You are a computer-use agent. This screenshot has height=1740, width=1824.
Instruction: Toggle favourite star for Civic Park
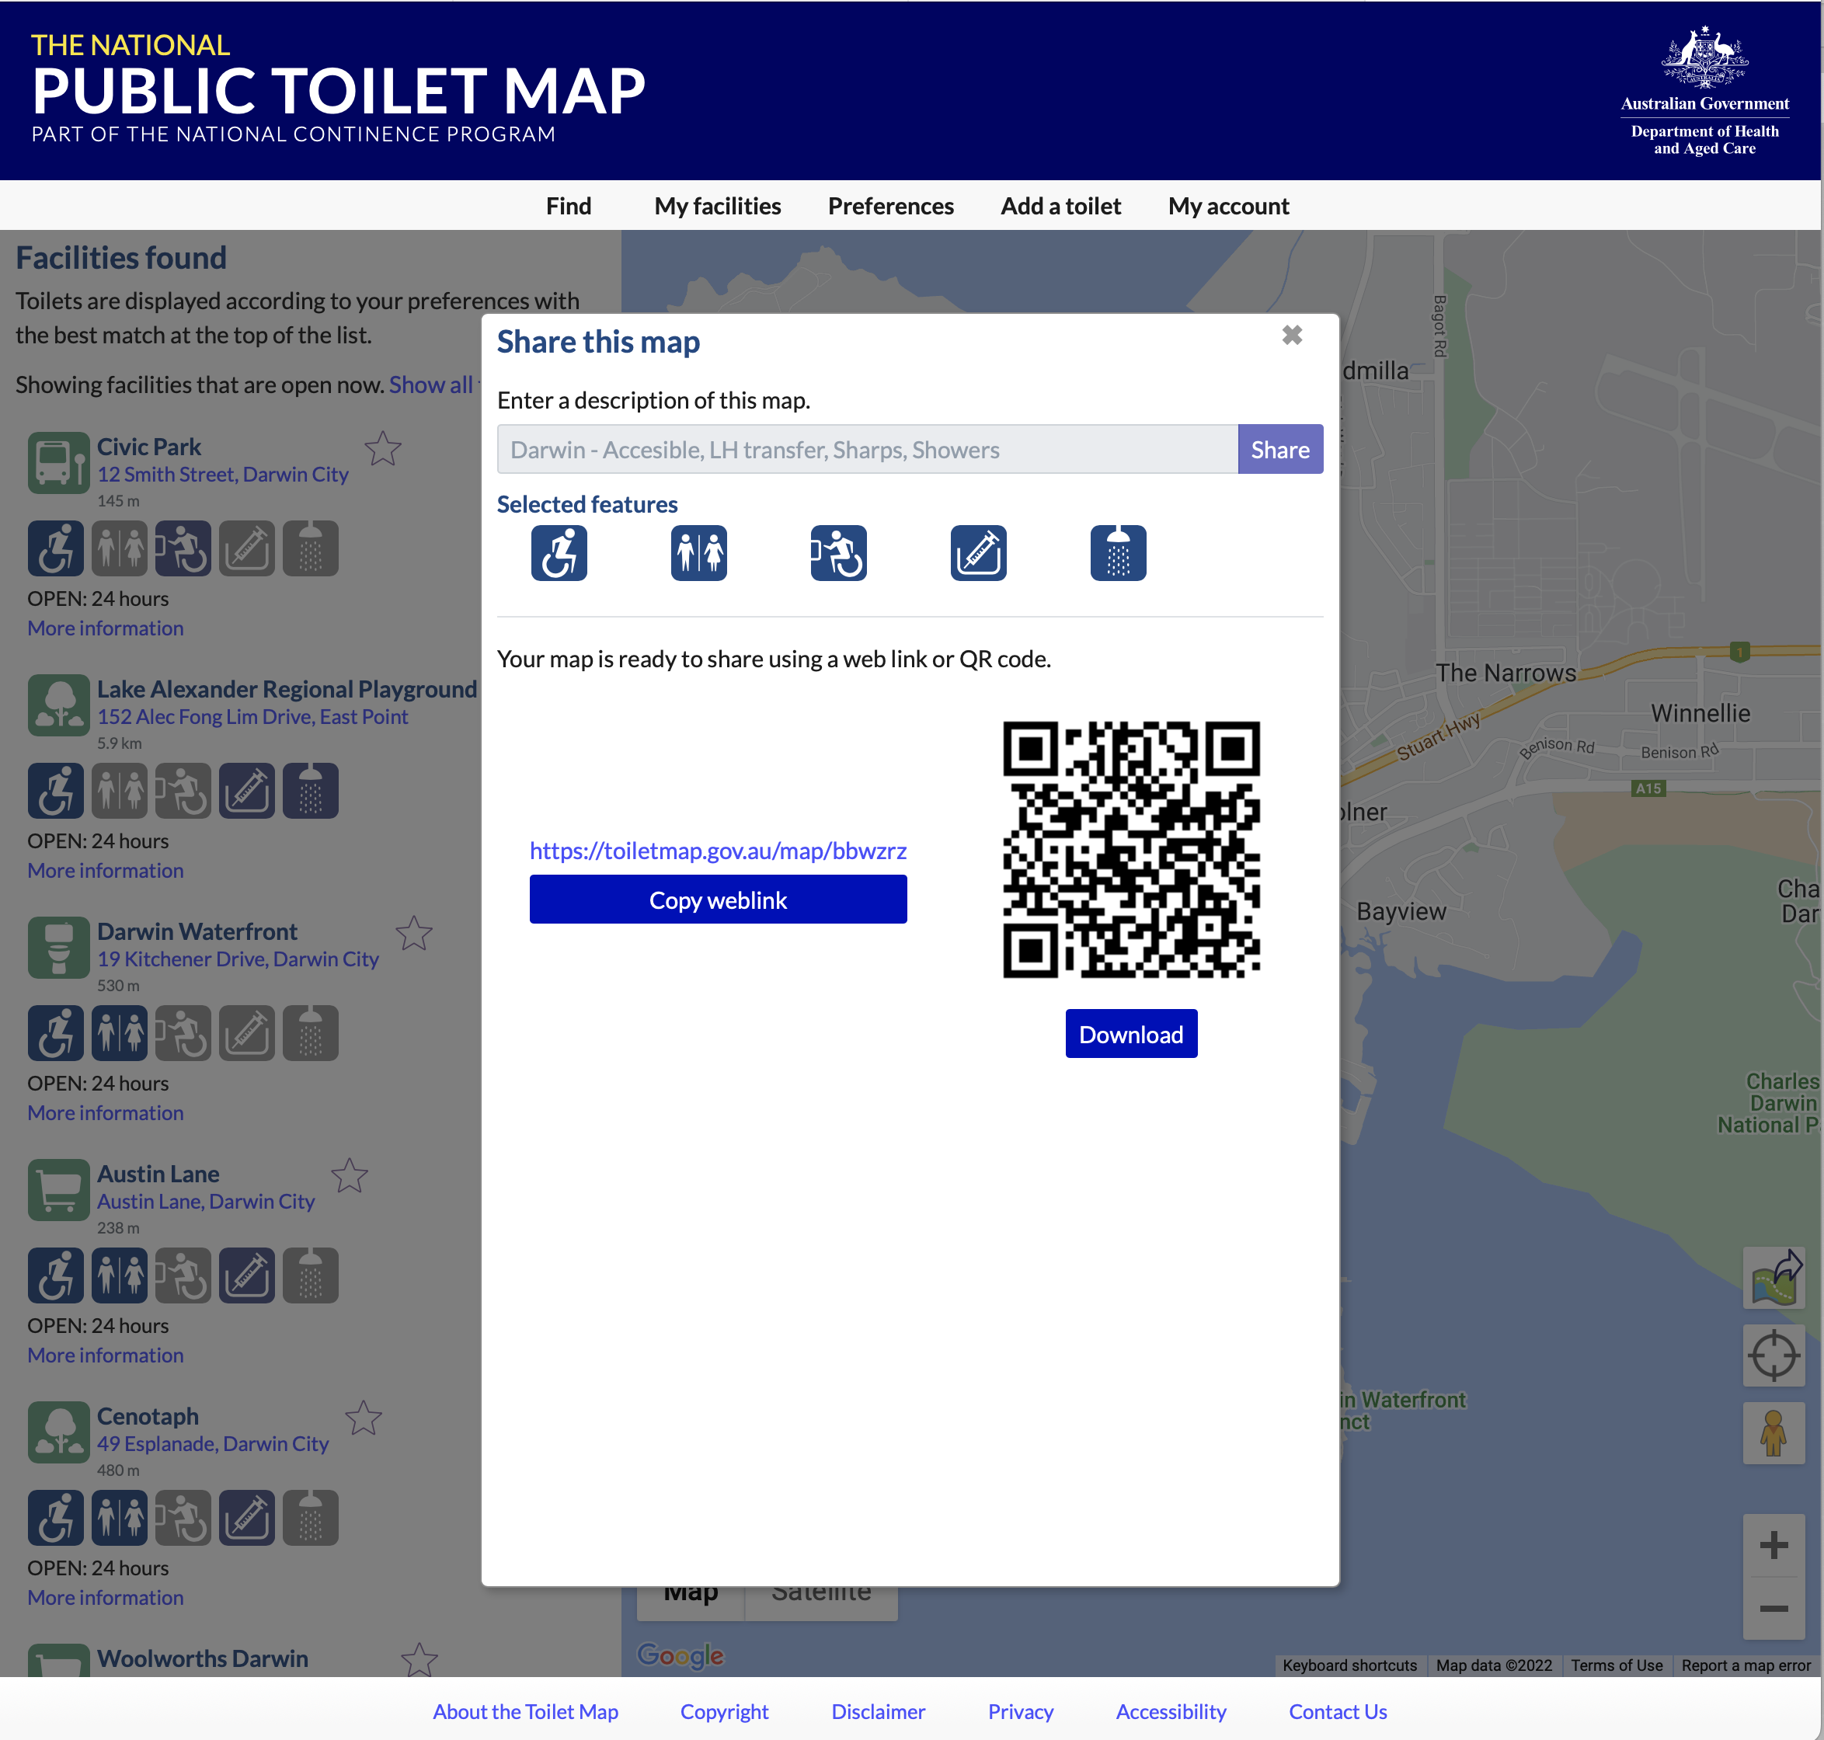click(382, 450)
